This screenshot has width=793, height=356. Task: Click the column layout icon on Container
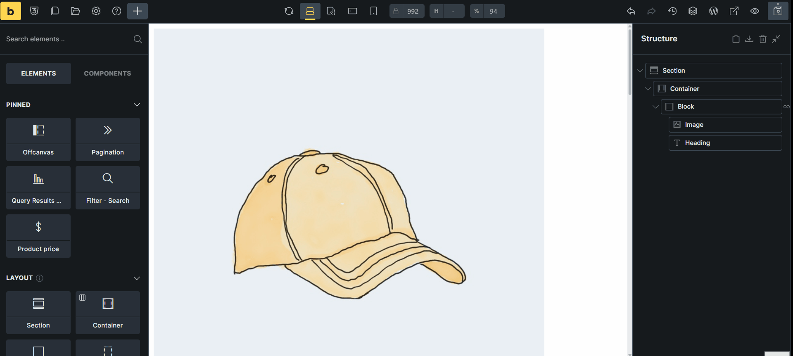click(83, 298)
